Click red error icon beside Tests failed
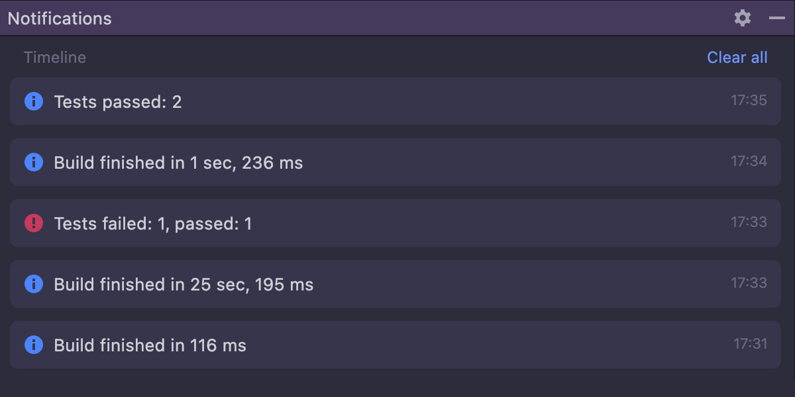 point(34,223)
